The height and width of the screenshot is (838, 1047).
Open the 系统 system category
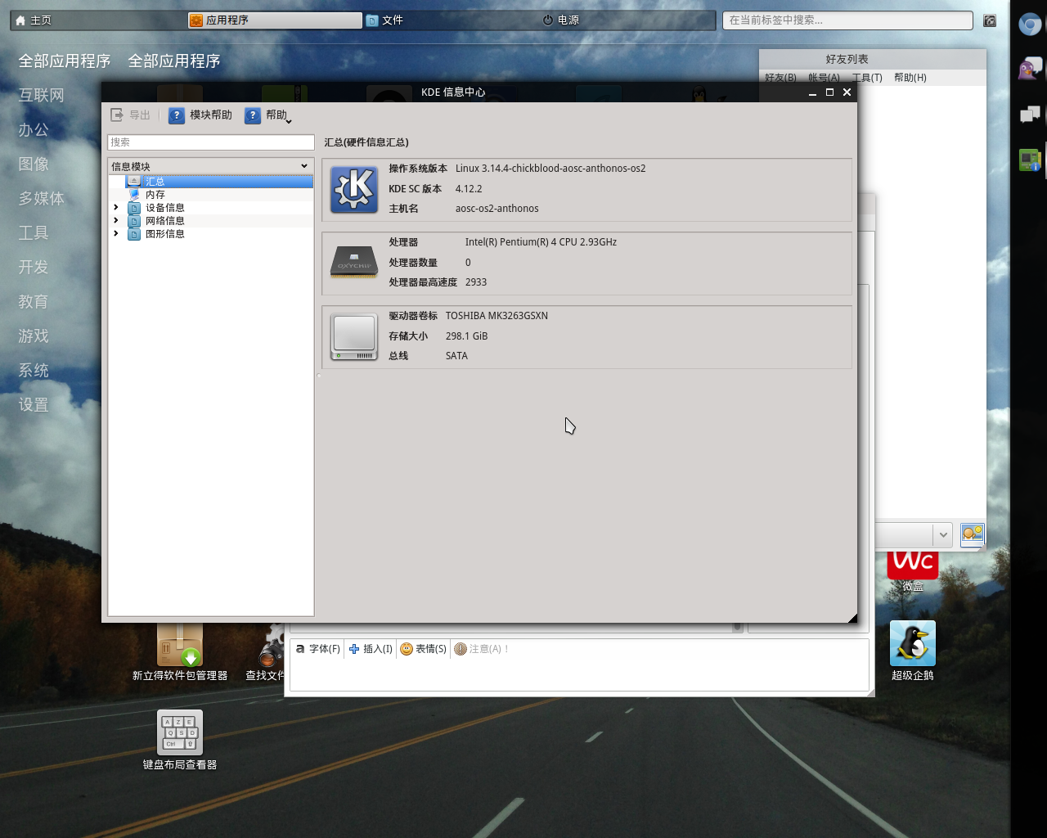34,371
